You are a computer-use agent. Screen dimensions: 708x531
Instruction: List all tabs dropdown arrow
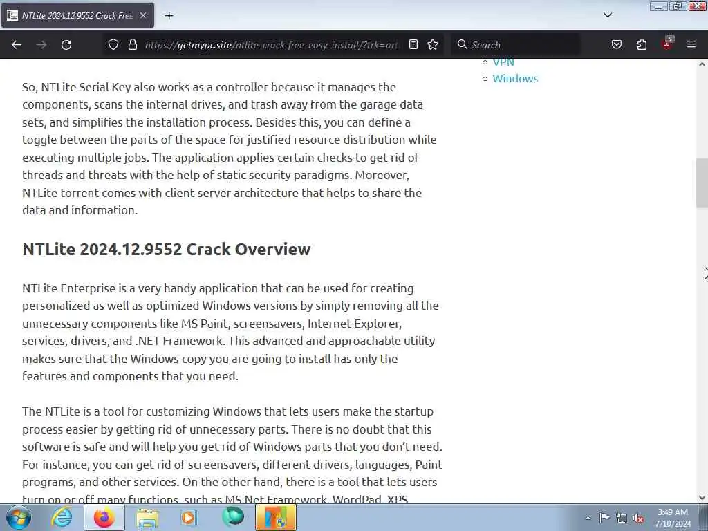(x=608, y=15)
